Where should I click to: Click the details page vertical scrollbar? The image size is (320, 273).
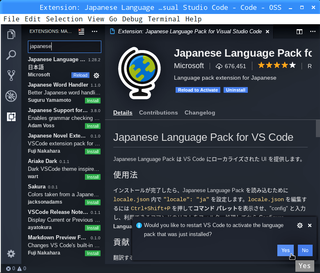318,128
